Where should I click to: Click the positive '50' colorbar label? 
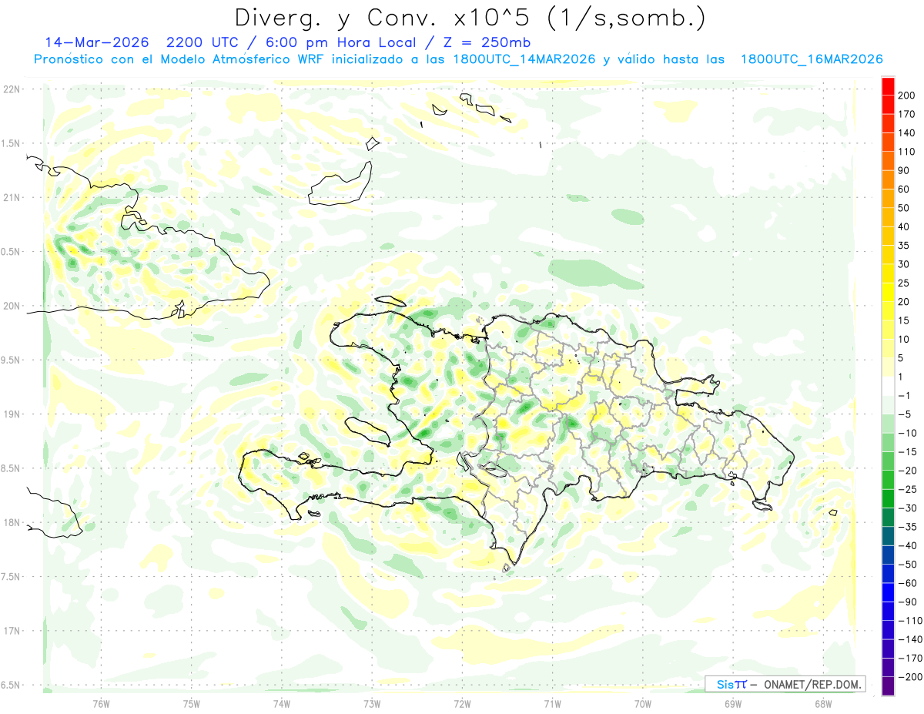(x=905, y=209)
